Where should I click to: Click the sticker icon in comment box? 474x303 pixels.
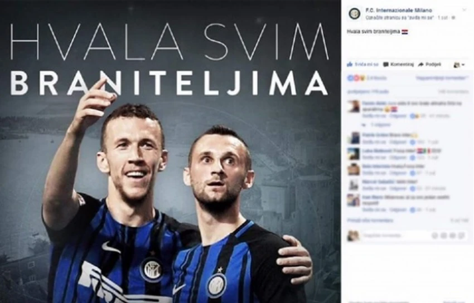[x=462, y=236]
